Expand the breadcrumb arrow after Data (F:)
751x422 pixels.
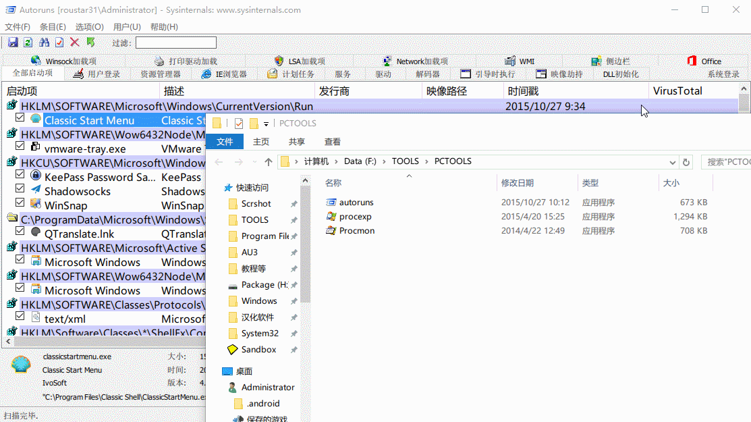point(384,161)
